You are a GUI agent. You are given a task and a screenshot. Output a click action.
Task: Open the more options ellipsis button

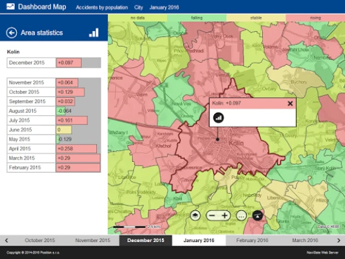click(241, 216)
